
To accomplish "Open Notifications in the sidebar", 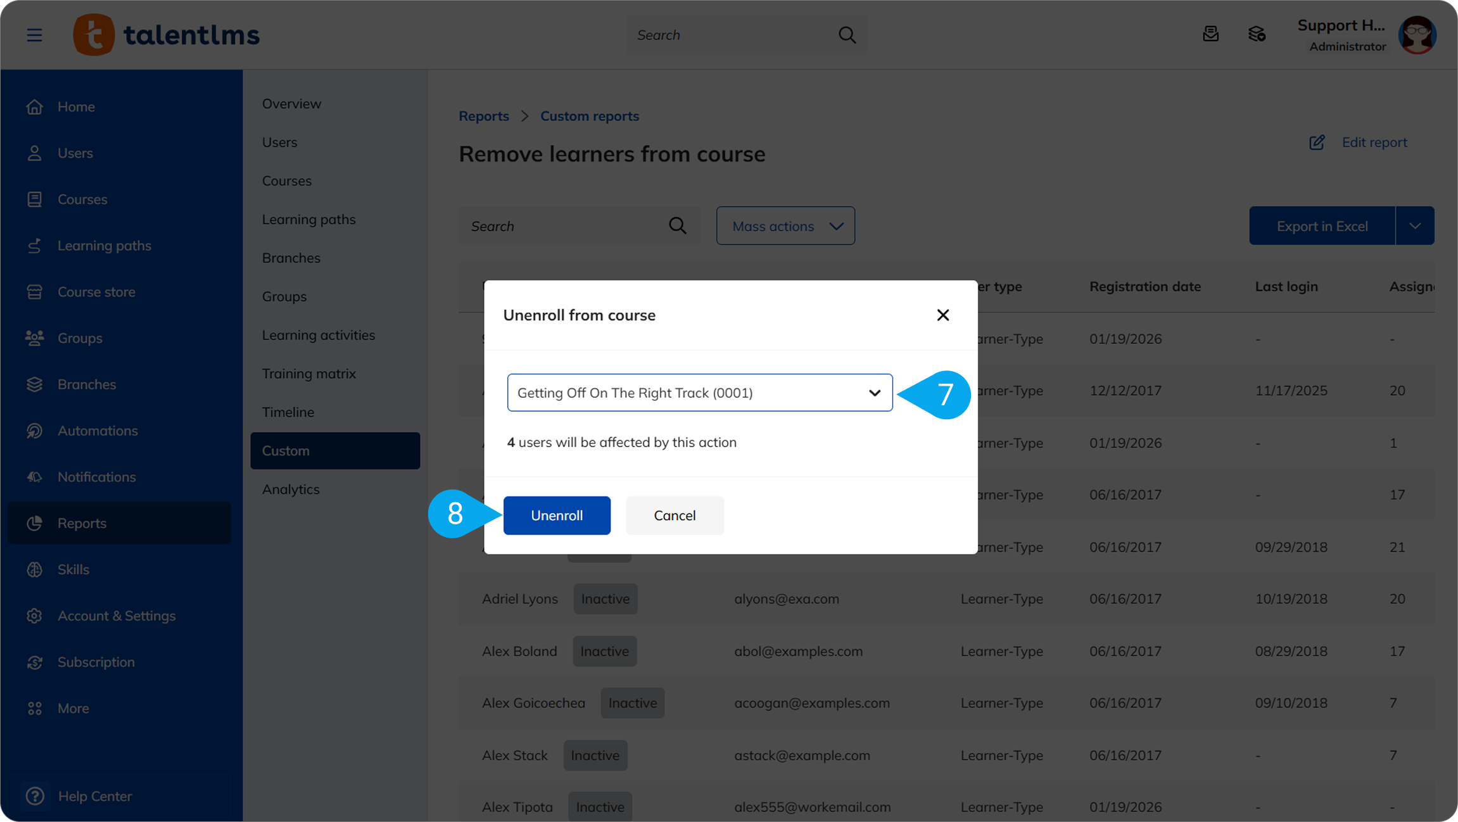I will [96, 477].
